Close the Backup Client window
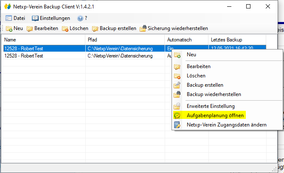The width and height of the screenshot is (284, 173). tap(268, 6)
